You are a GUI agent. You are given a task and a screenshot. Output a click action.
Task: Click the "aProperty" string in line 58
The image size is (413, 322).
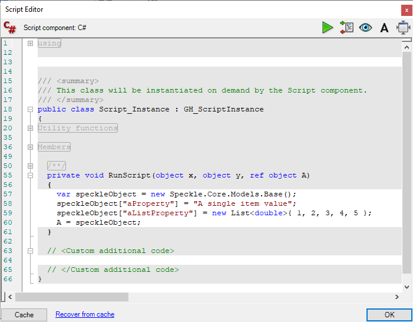[149, 204]
